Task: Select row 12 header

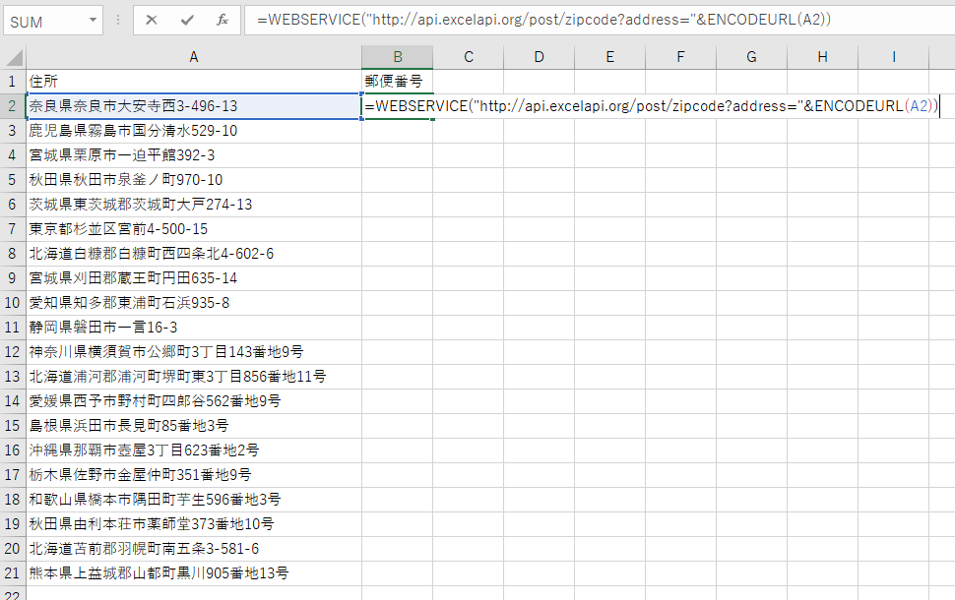Action: click(x=12, y=352)
